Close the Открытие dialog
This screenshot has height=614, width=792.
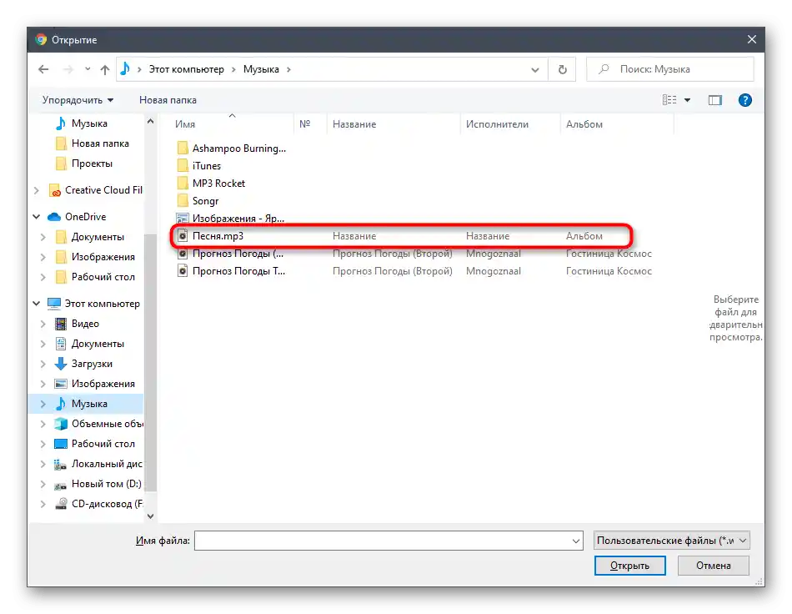point(752,39)
